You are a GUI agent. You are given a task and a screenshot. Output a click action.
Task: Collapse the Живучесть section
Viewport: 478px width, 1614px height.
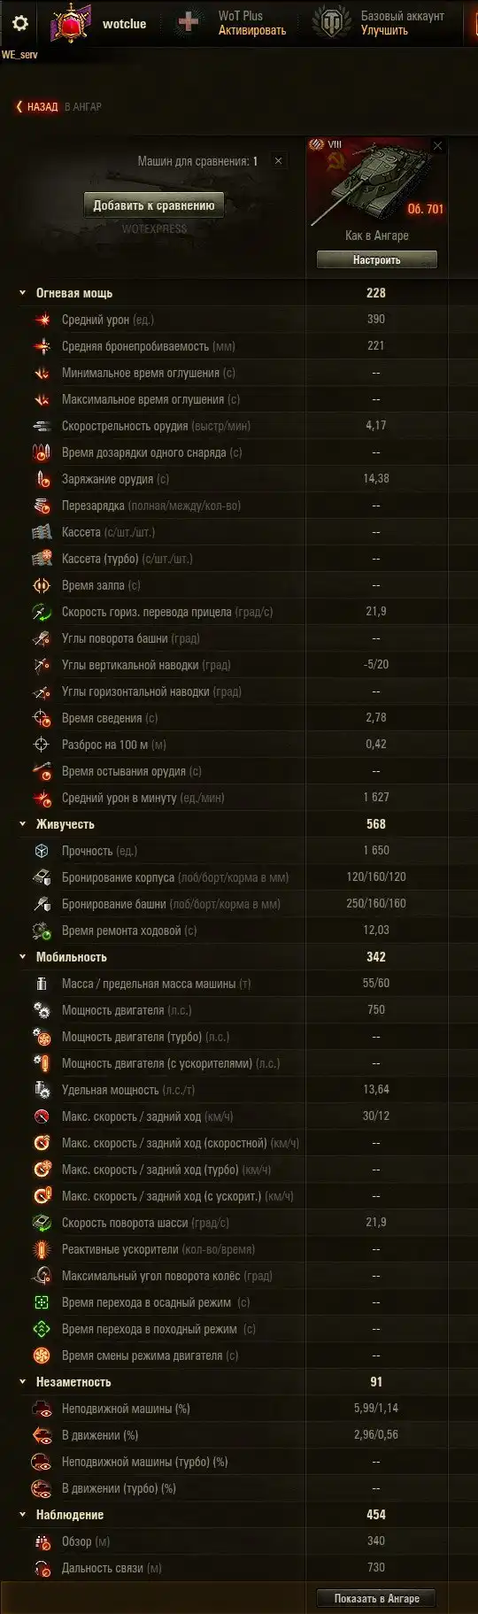click(23, 824)
